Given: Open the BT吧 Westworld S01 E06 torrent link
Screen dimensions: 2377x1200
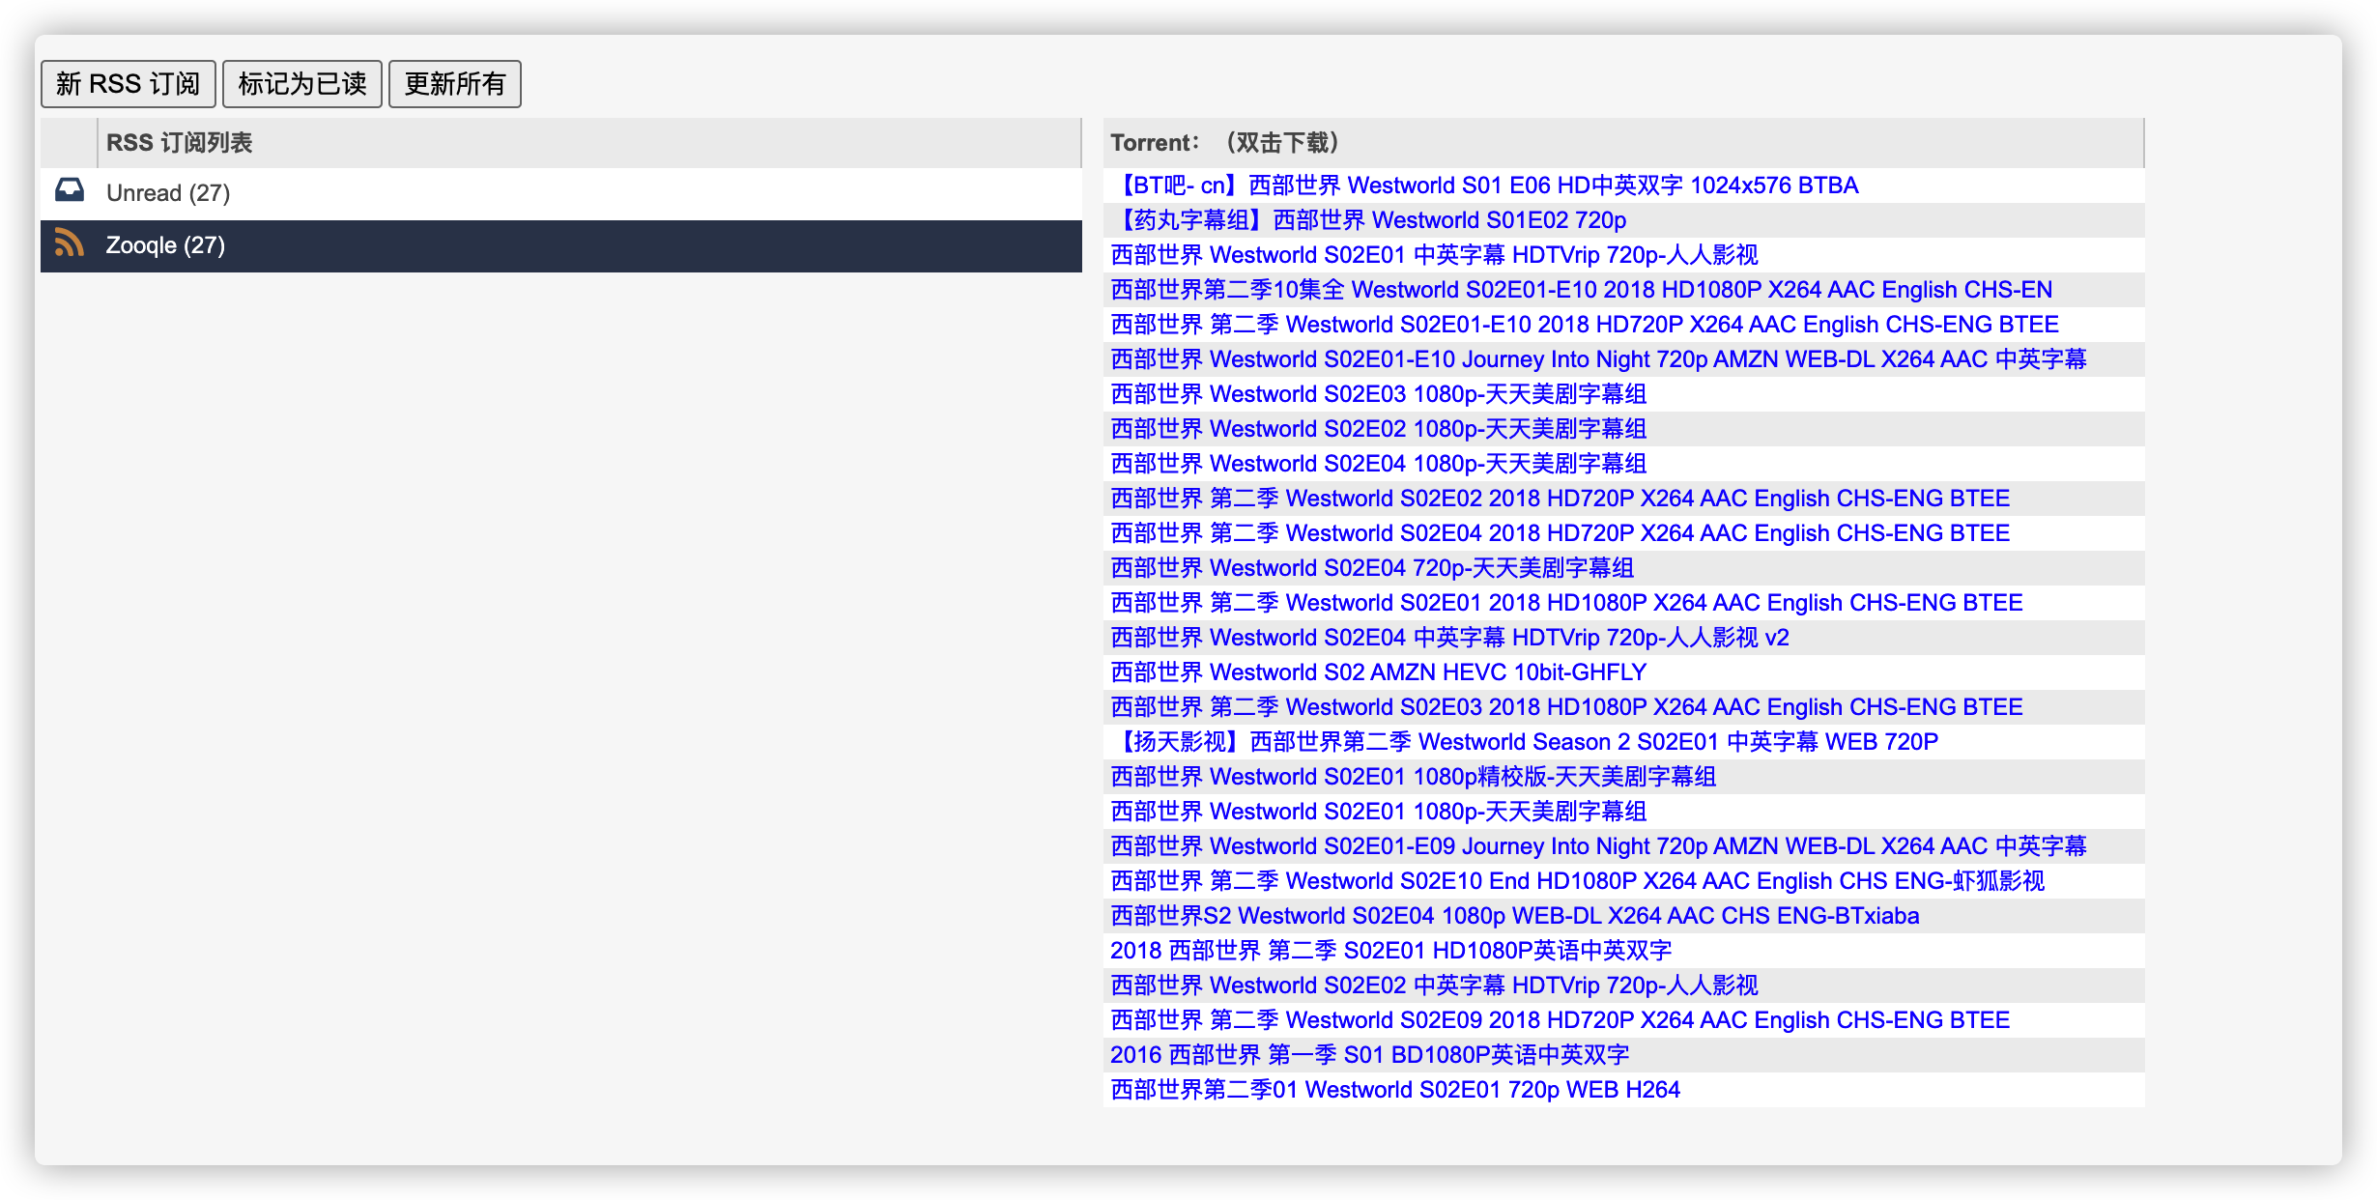Looking at the screenshot, I should click(x=1485, y=186).
